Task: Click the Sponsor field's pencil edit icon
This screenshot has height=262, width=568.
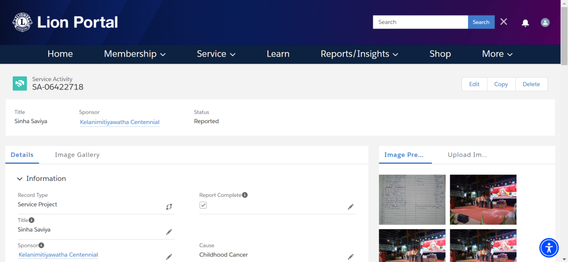Action: (169, 256)
